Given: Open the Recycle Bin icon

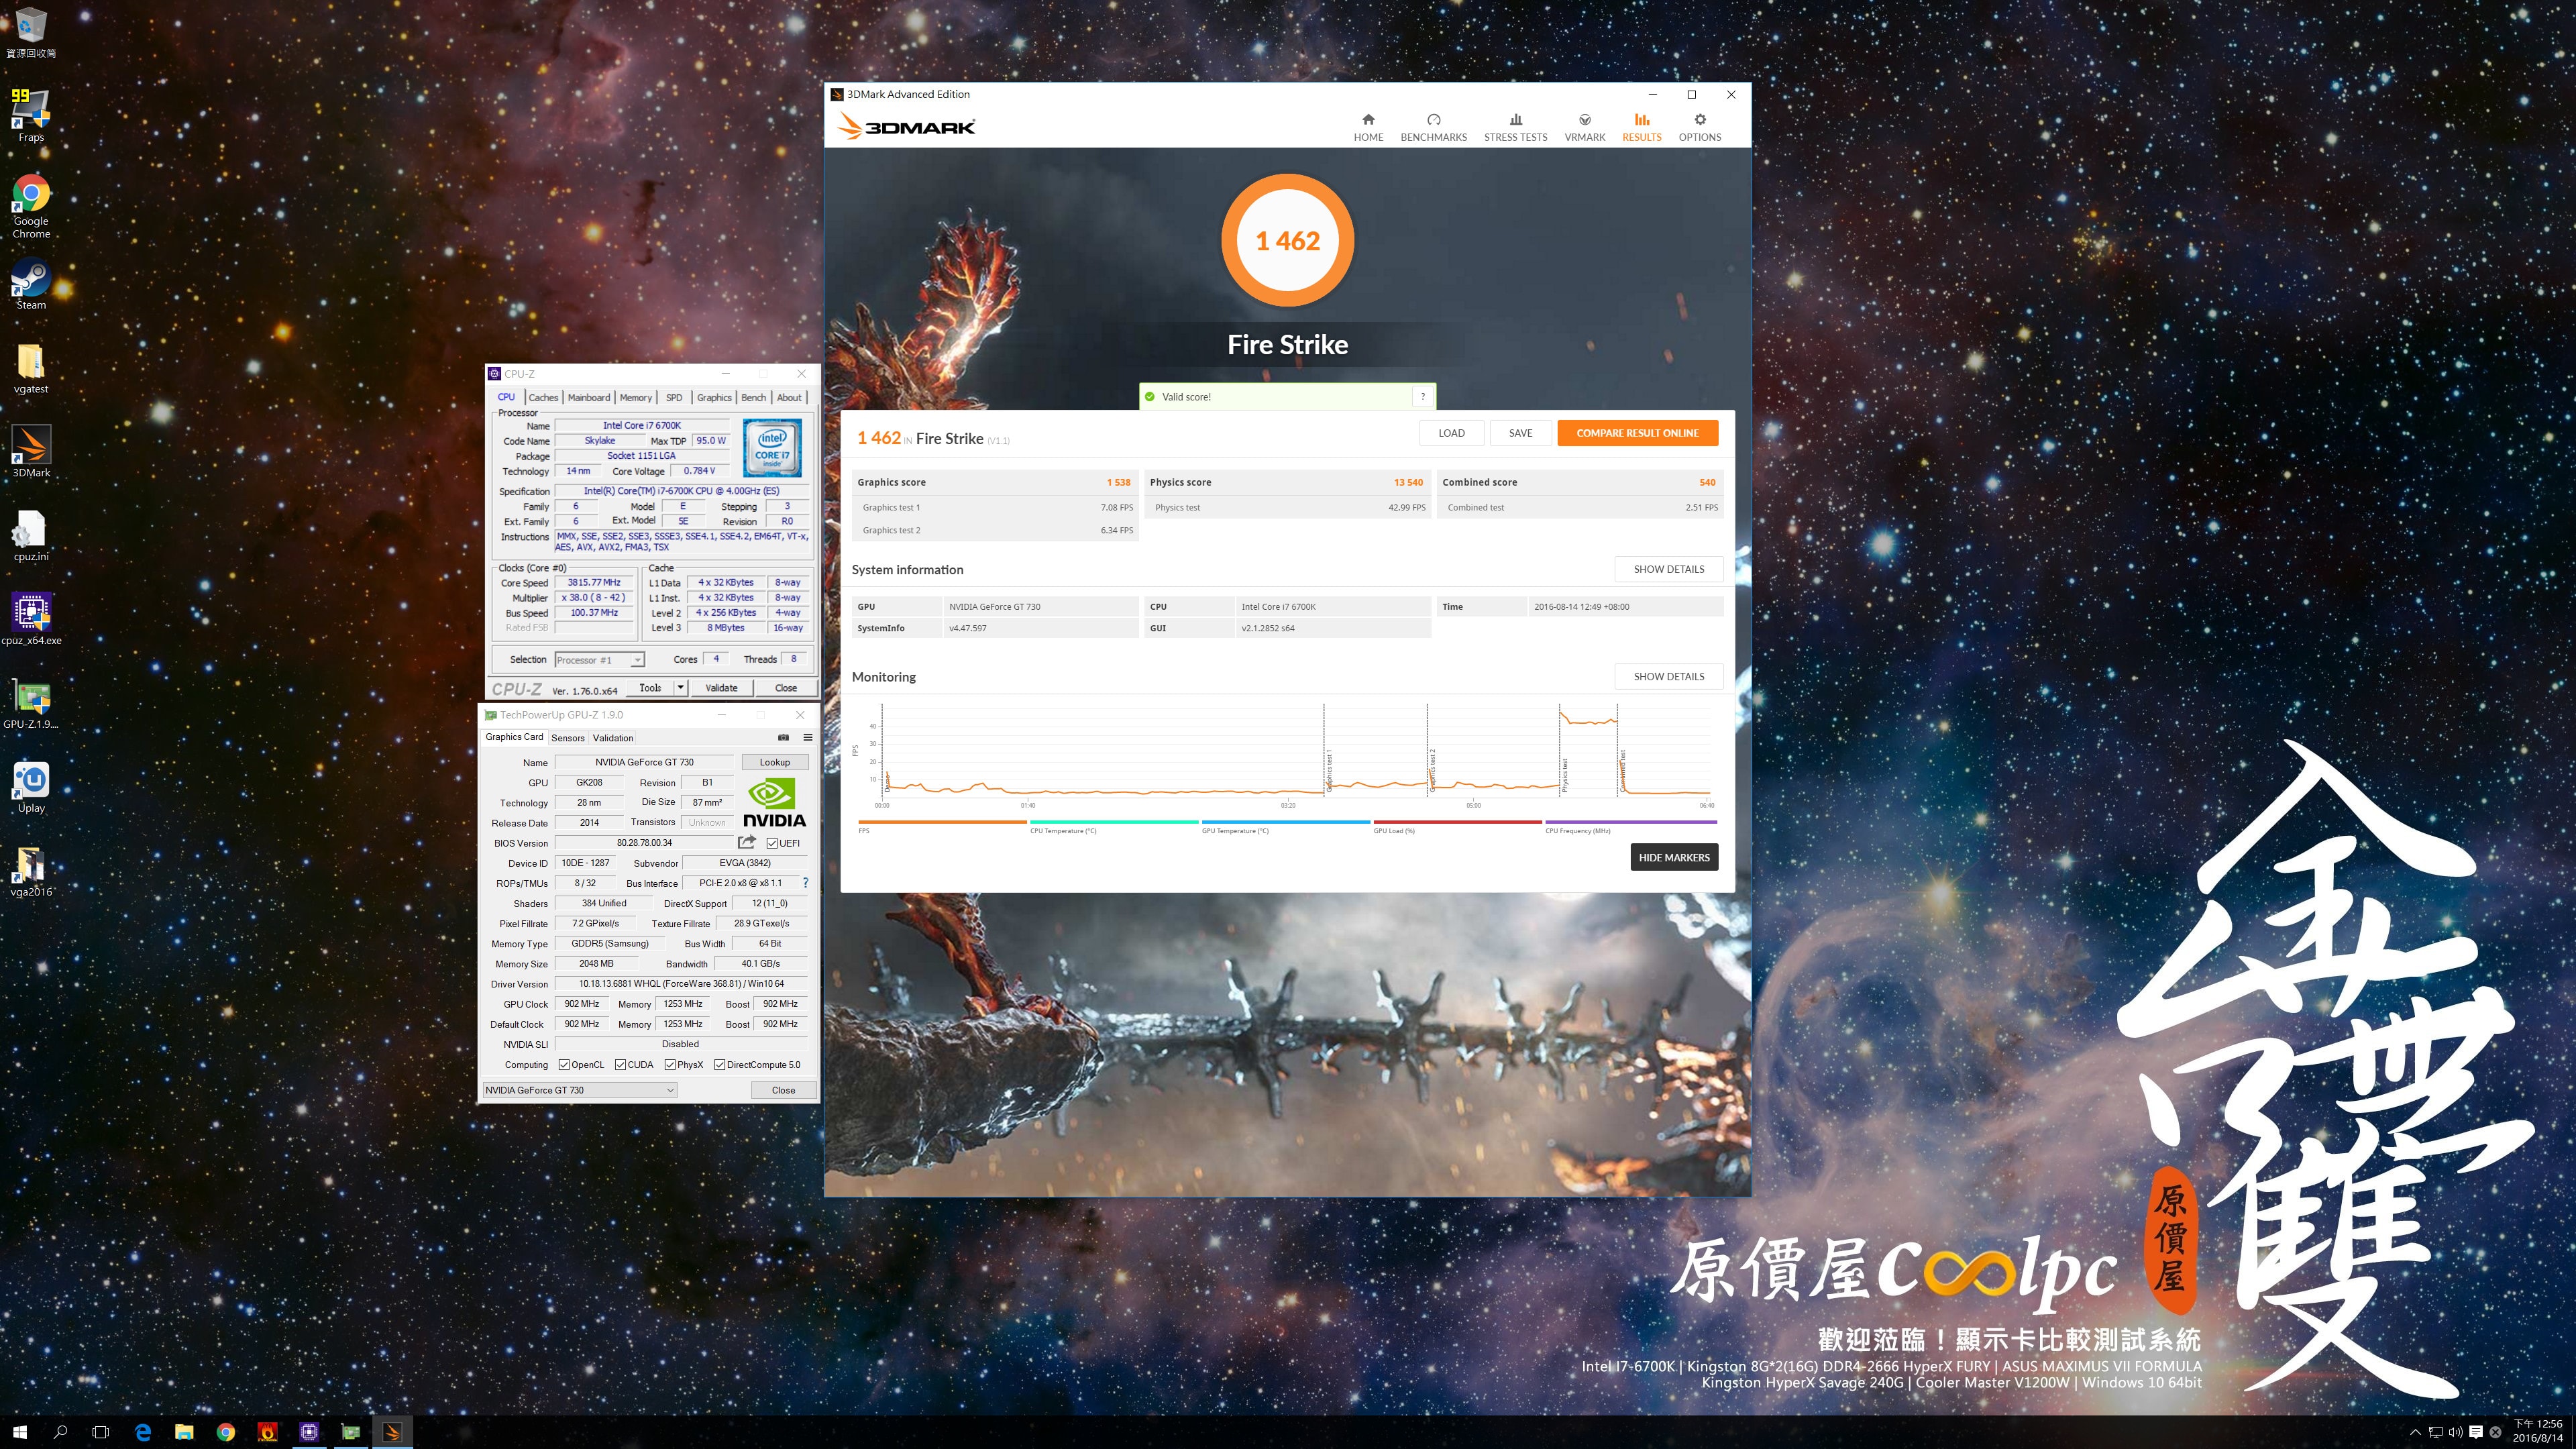Looking at the screenshot, I should [x=31, y=32].
